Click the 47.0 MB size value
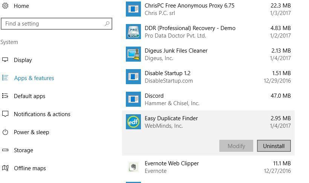 point(281,96)
